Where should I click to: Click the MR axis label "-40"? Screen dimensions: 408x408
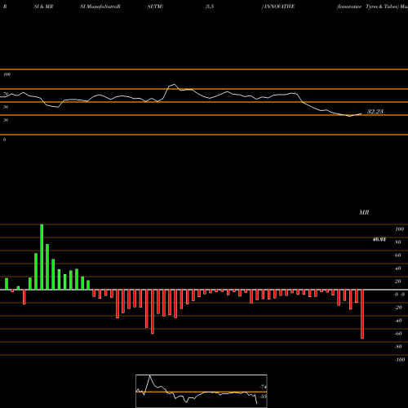click(398, 321)
